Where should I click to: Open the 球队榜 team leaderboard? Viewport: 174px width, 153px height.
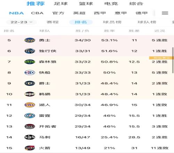point(147,22)
